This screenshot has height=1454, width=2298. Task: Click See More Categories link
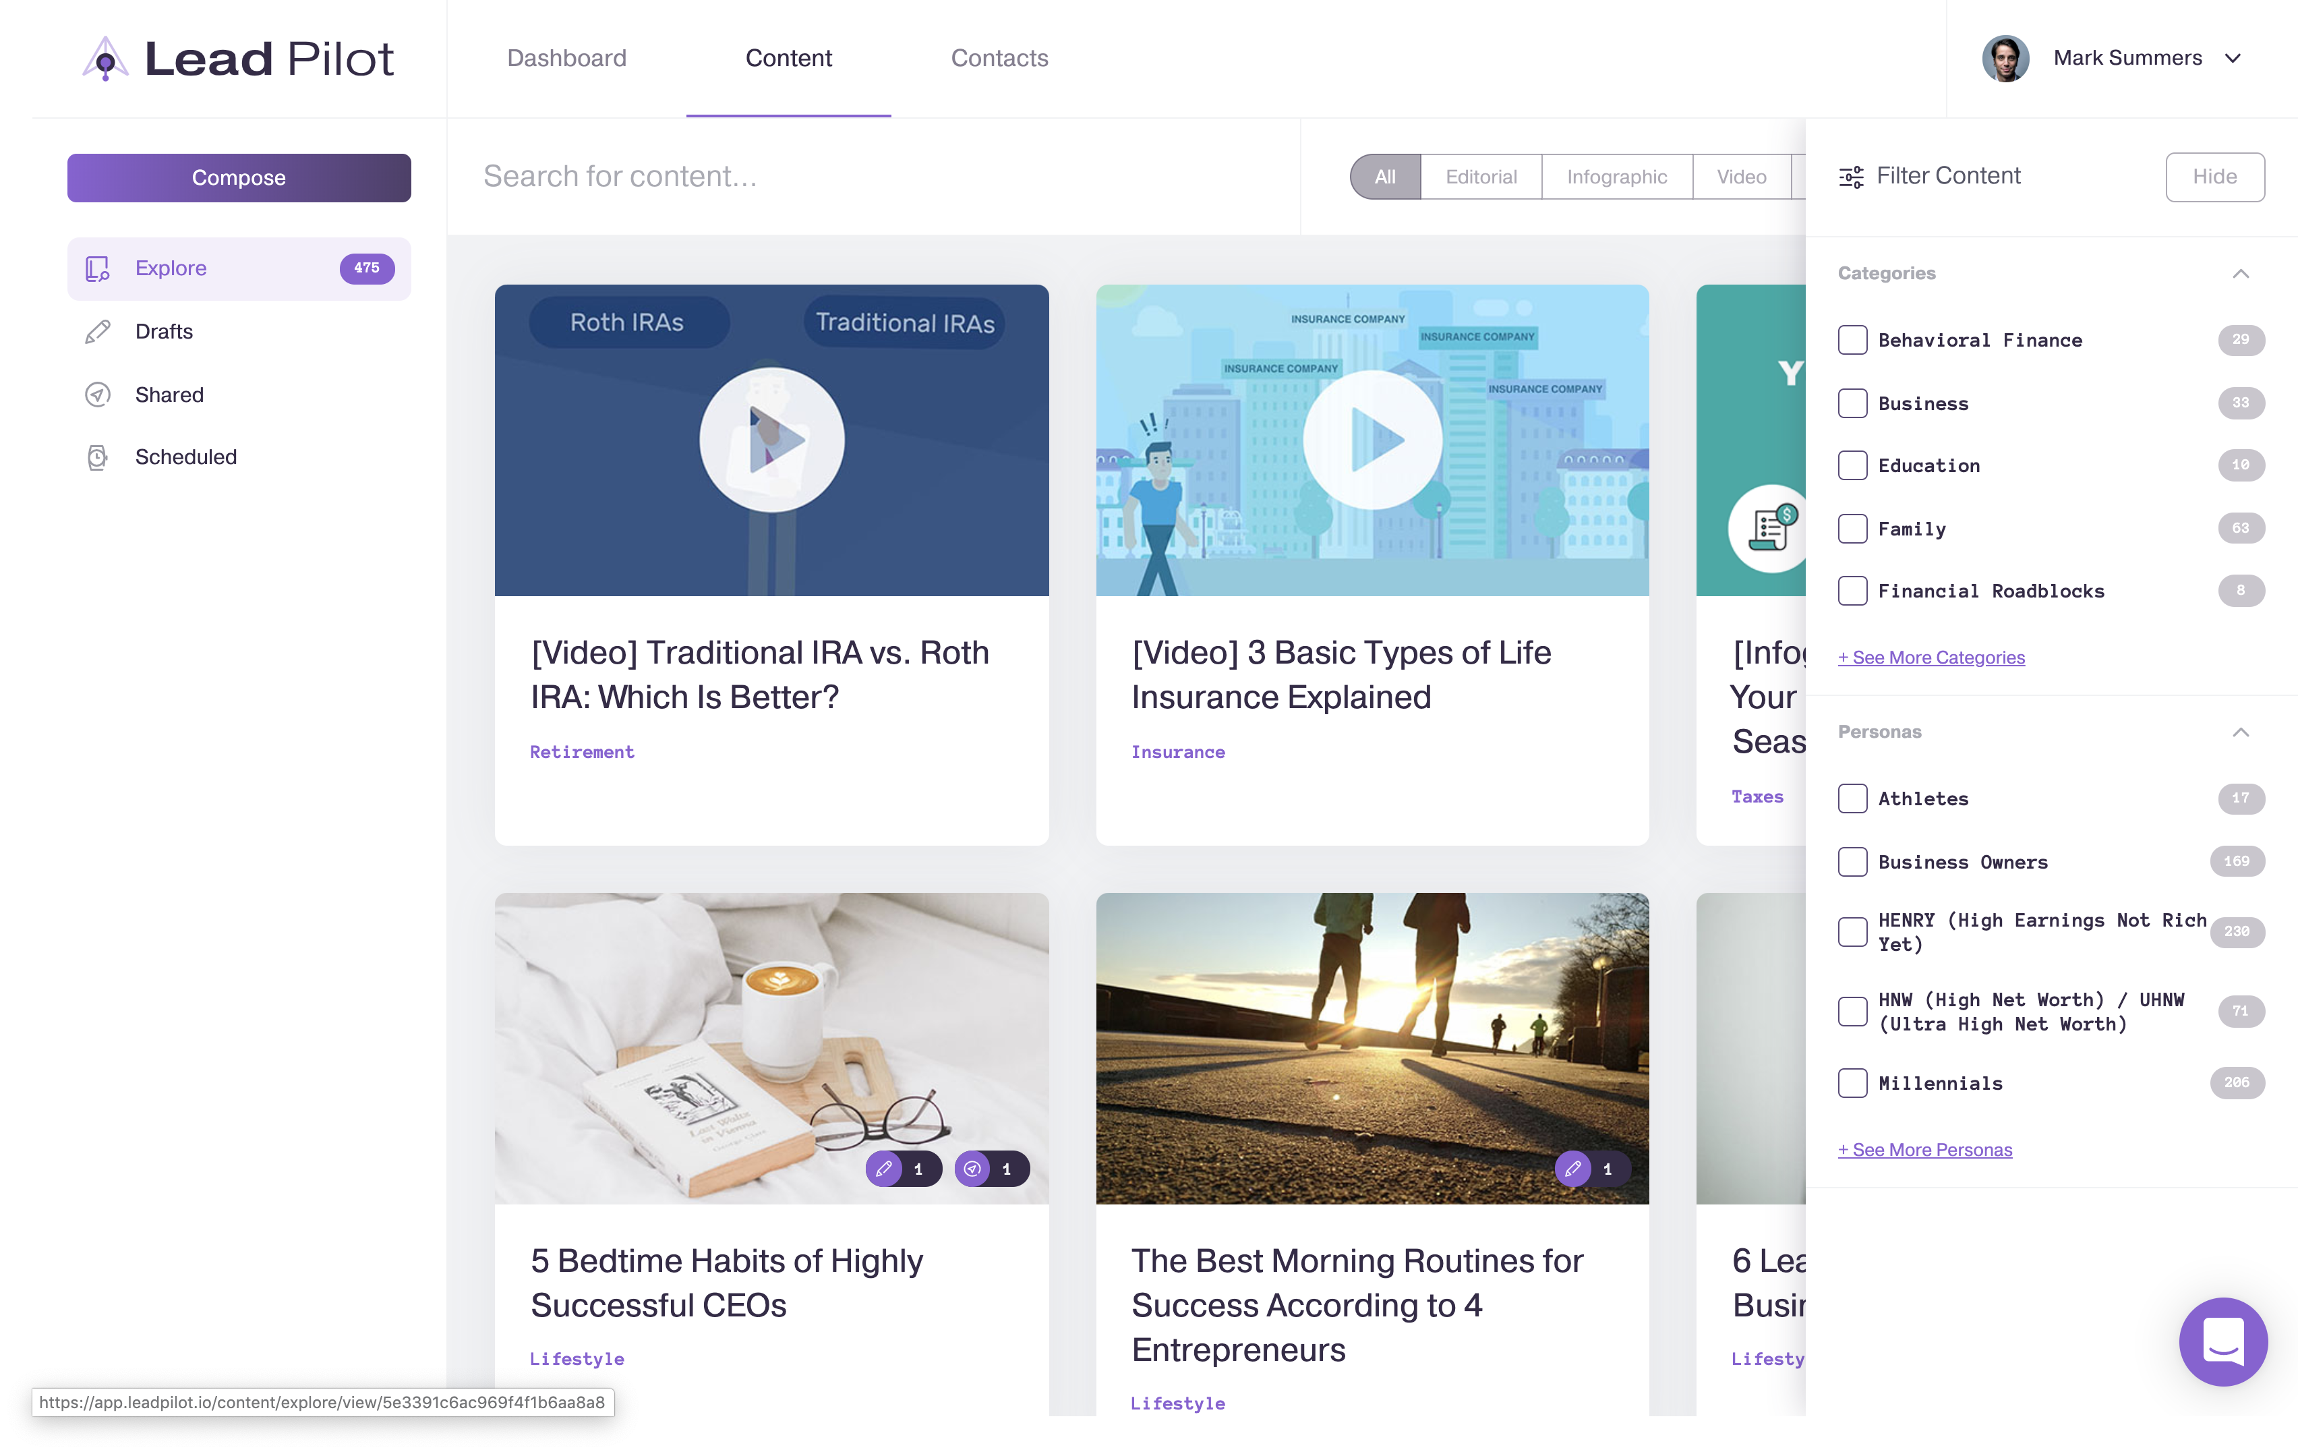1931,657
